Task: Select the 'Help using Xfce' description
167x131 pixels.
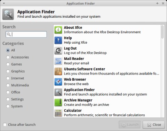Action: pos(75,43)
